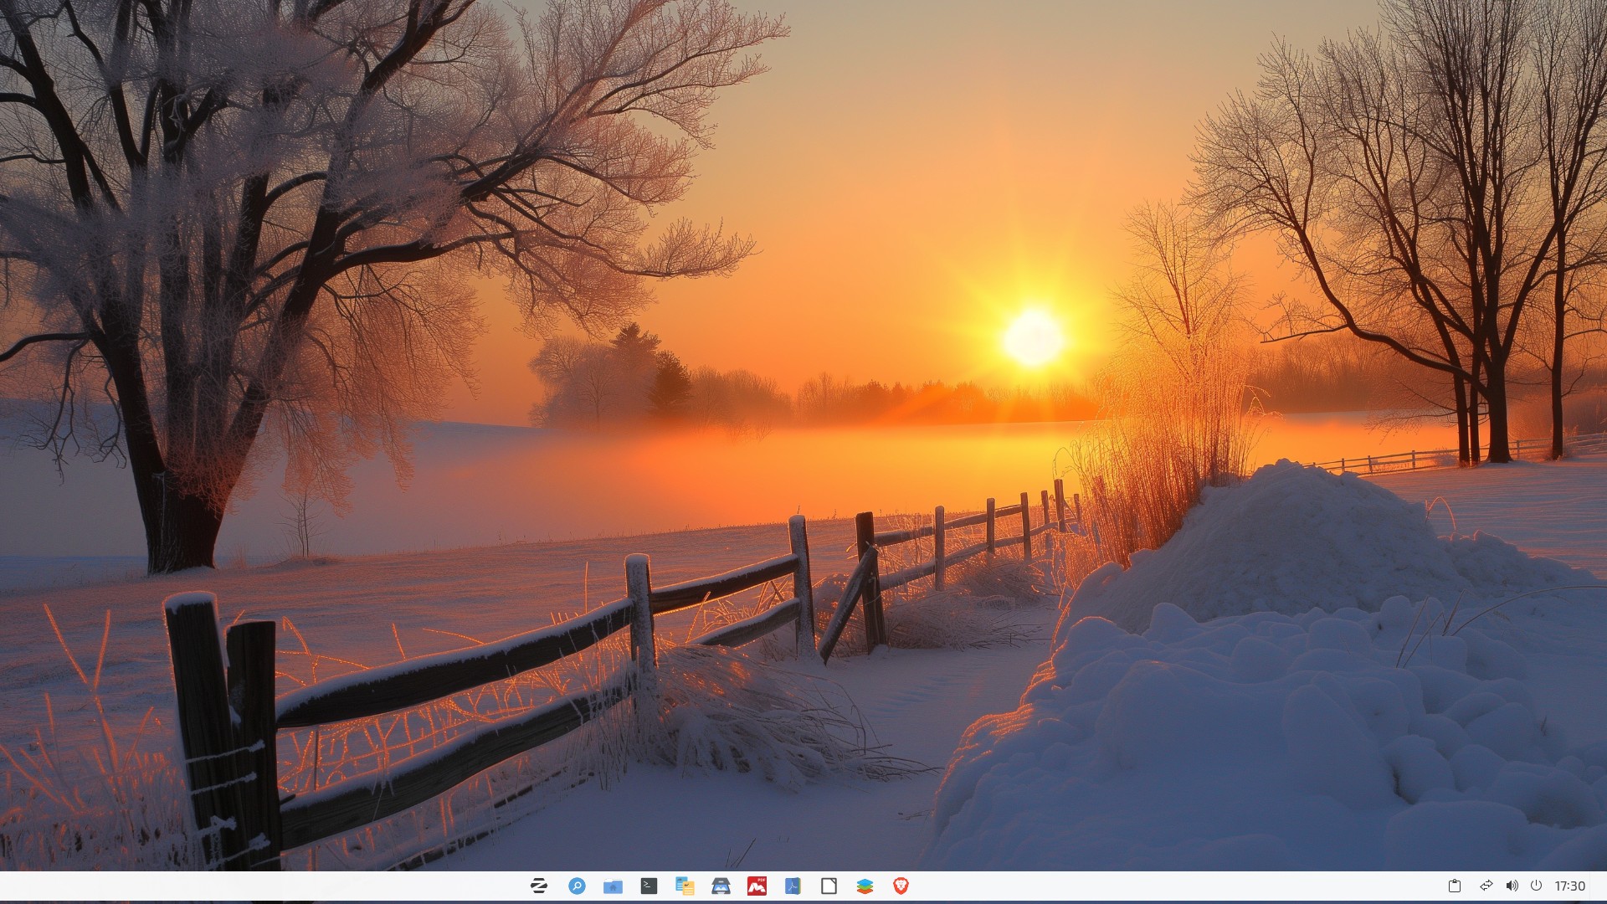Launch the blue search magnifier app
This screenshot has width=1607, height=904.
[577, 886]
